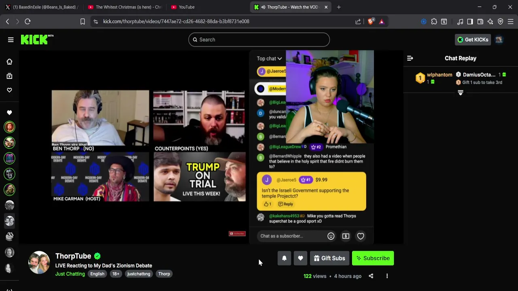Image resolution: width=518 pixels, height=291 pixels.
Task: Click the browser address bar URL
Action: tap(176, 21)
